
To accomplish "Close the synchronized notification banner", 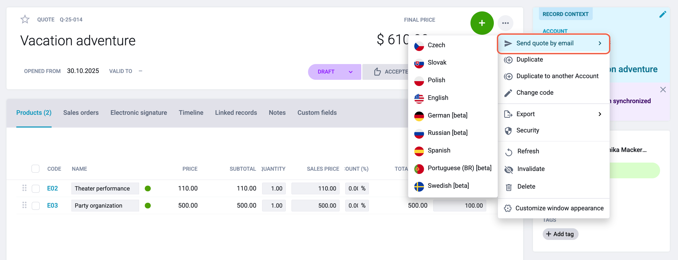I will tap(663, 90).
